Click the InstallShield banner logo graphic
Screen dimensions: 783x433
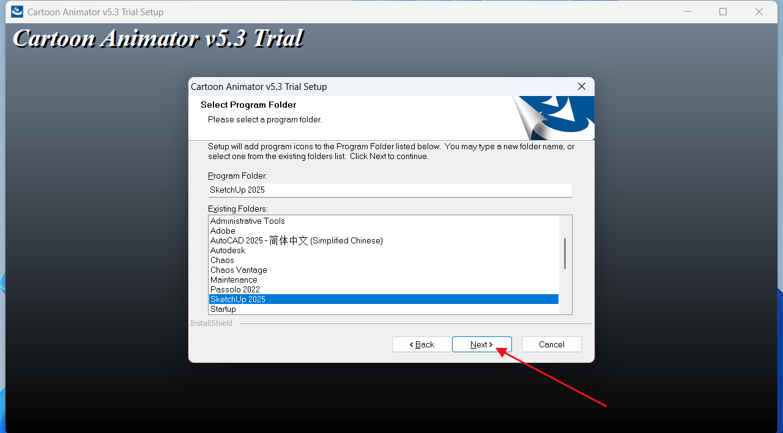tap(554, 118)
